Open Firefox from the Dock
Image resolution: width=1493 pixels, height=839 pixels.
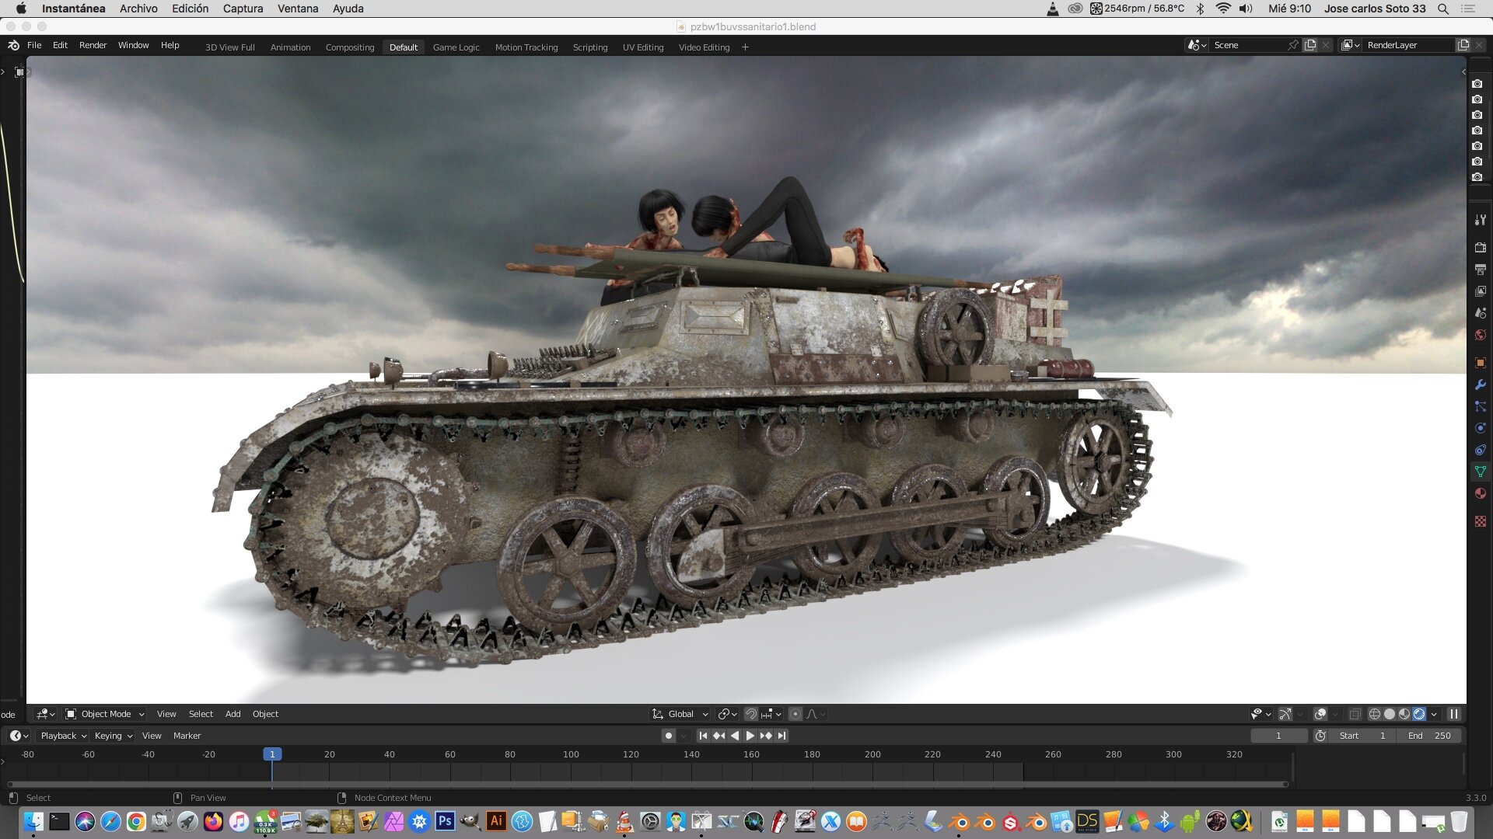click(213, 821)
